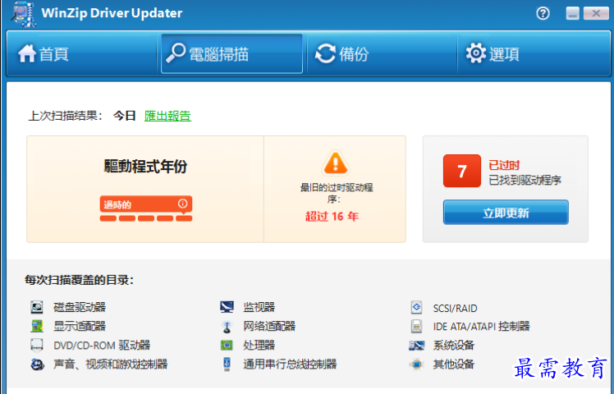Close the WinZip Driver Updater window
The image size is (614, 394).
(596, 13)
